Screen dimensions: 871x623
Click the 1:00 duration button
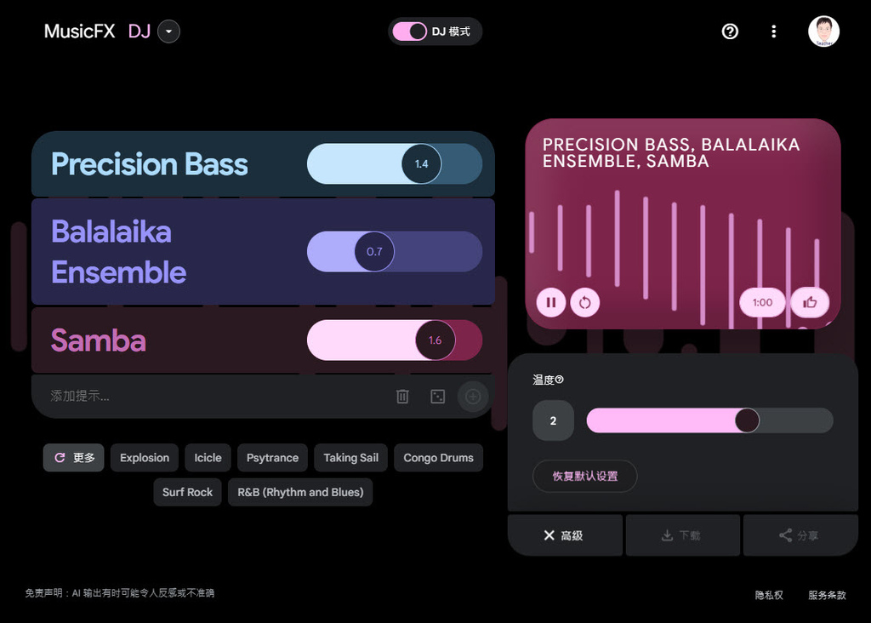(x=762, y=302)
